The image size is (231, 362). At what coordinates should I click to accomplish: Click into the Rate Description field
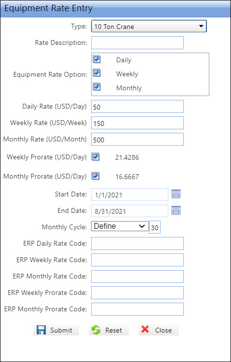(x=137, y=42)
